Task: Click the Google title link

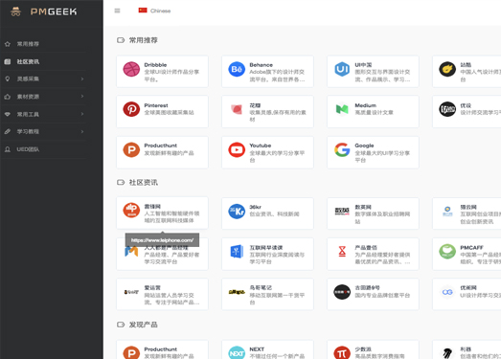Action: (364, 146)
